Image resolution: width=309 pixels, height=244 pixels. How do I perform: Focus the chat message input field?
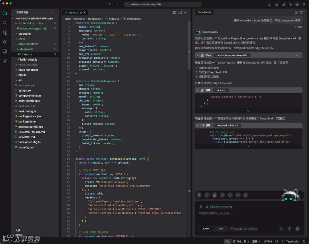click(x=249, y=213)
